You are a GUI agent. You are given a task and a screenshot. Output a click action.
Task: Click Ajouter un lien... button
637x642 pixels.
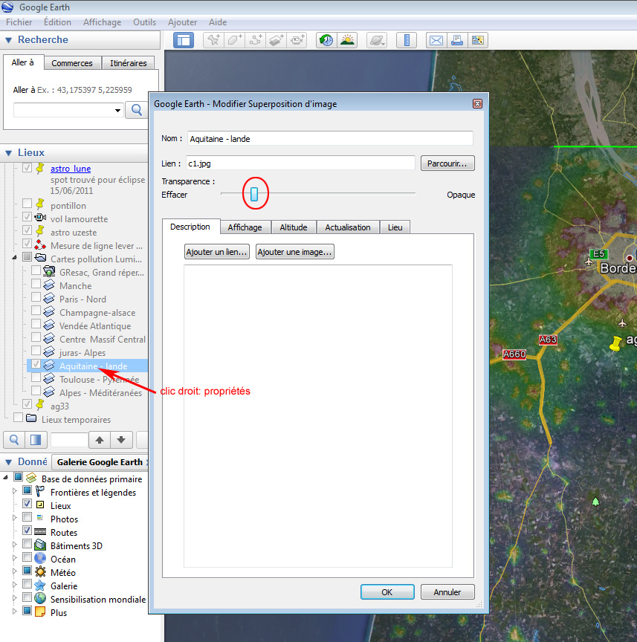click(x=217, y=252)
